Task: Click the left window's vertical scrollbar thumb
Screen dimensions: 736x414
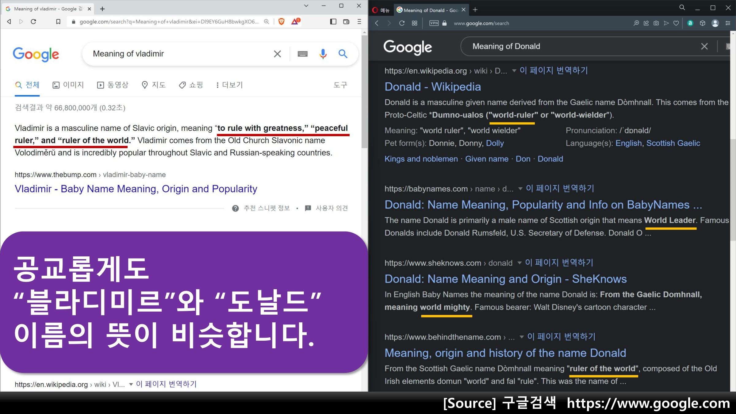Action: (x=364, y=92)
